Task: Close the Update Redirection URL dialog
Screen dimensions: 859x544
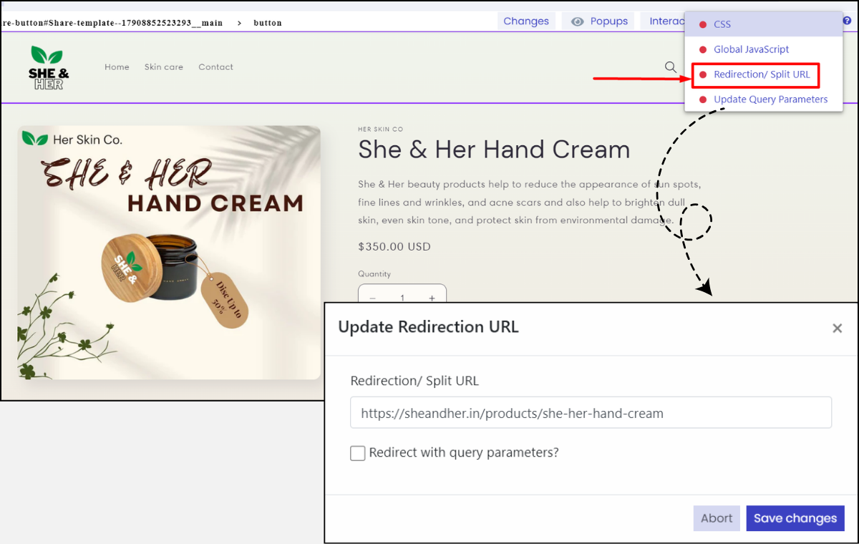Action: pyautogui.click(x=837, y=329)
